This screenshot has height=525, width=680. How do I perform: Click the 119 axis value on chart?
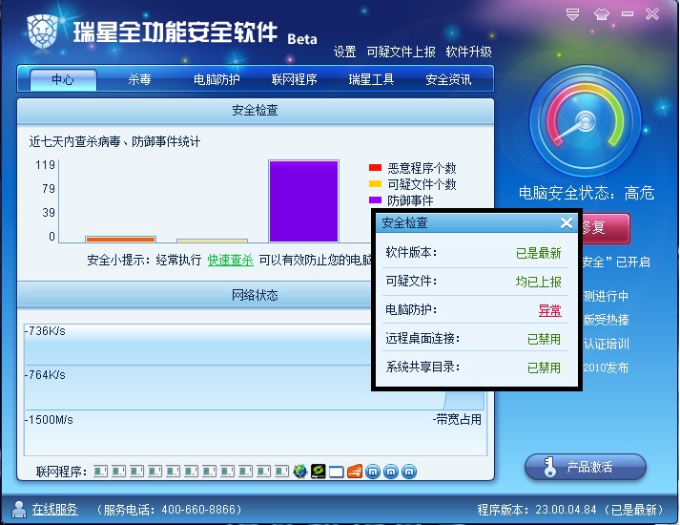tap(45, 165)
